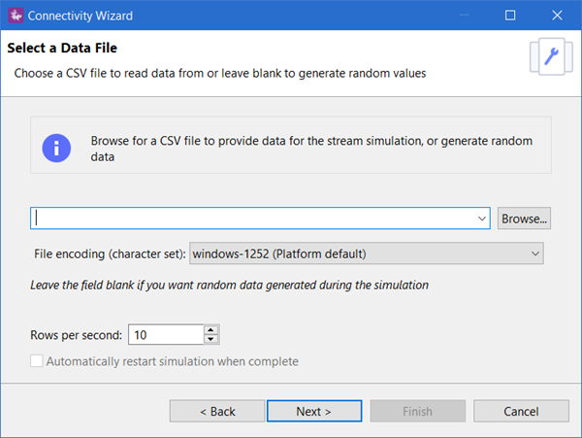
Task: Maximize the Connectivity Wizard window
Action: [510, 16]
